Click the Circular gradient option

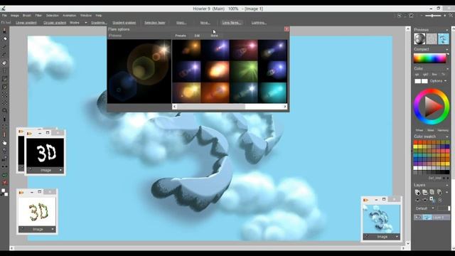(x=55, y=23)
